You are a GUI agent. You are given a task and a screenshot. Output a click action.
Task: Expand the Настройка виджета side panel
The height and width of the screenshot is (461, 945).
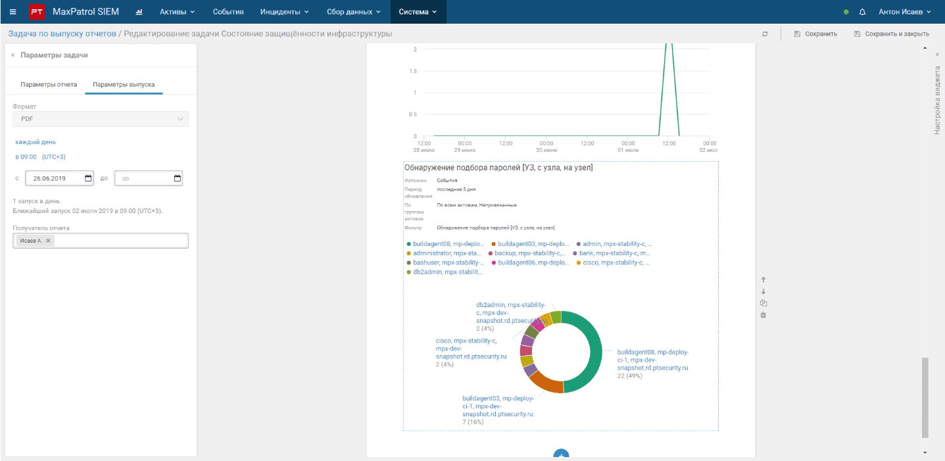coord(937,55)
